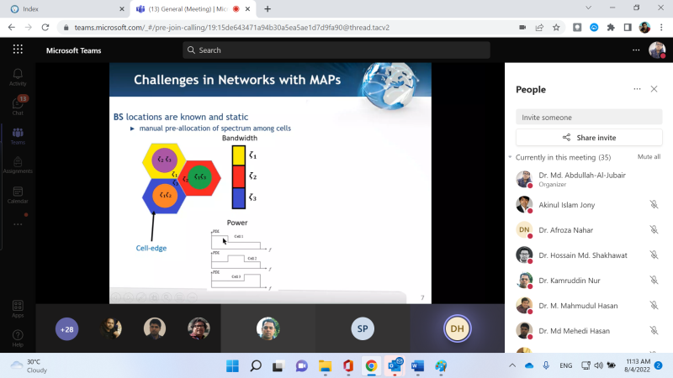Open People panel more options ellipsis
The image size is (673, 378).
[x=637, y=89]
